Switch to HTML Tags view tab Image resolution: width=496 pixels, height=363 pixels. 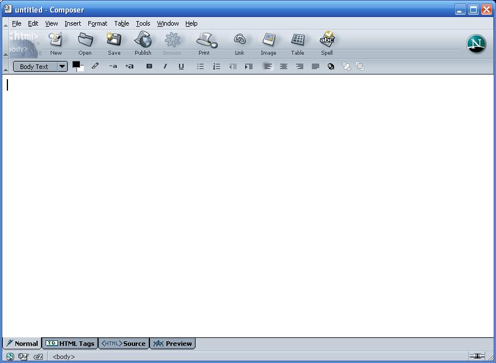pos(70,344)
